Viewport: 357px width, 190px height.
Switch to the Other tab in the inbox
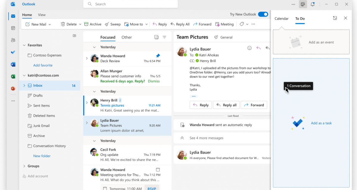click(x=126, y=37)
